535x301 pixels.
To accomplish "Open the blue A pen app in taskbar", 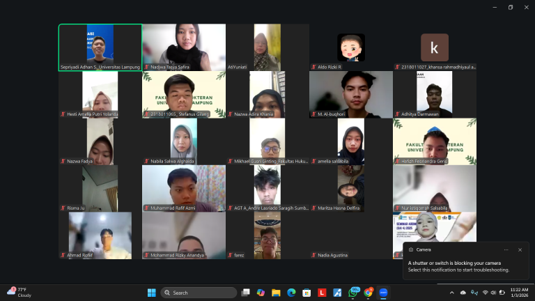I will coord(337,293).
